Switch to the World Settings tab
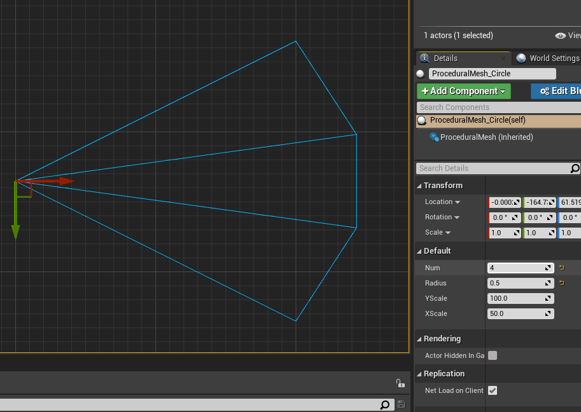This screenshot has width=581, height=412. (552, 58)
